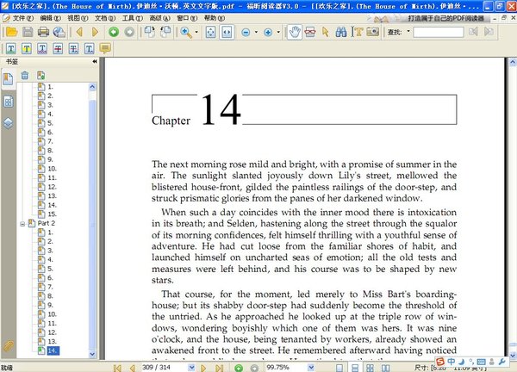Rotate page clockwise icon

click(165, 32)
